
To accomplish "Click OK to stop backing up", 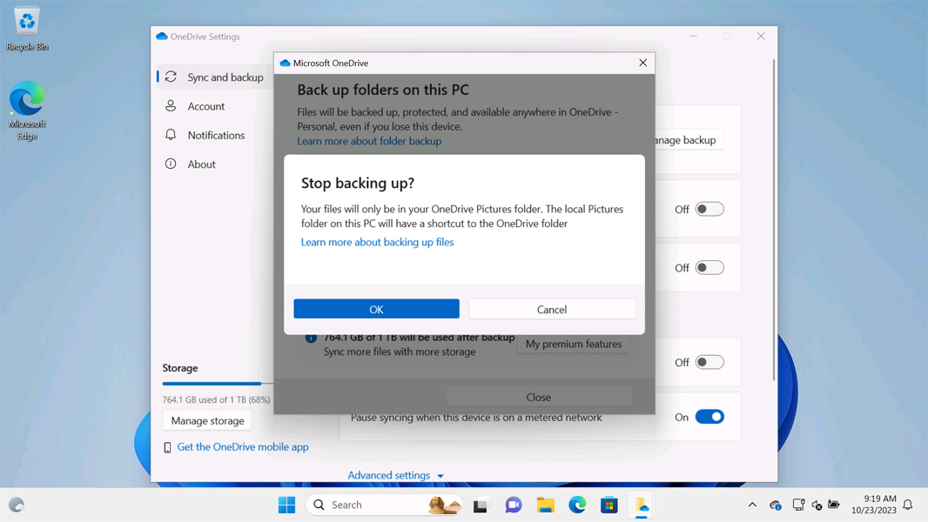I will pyautogui.click(x=376, y=309).
